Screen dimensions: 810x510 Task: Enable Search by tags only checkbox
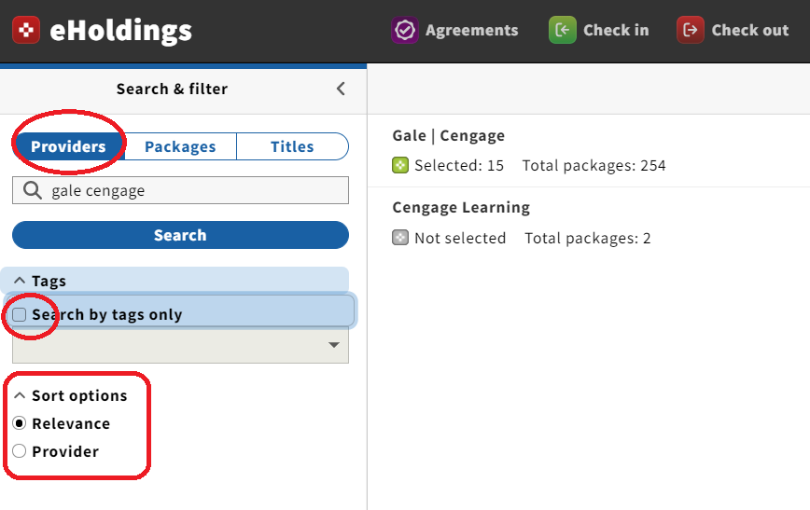(x=19, y=314)
